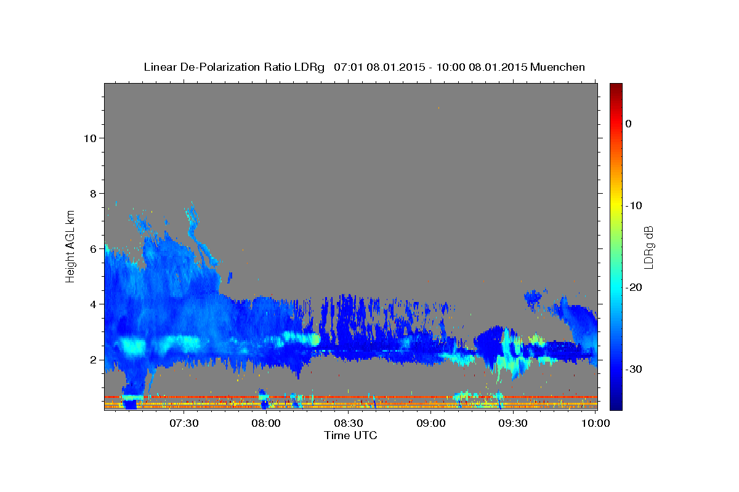
Task: Click the colorbar value 0
Action: click(629, 124)
